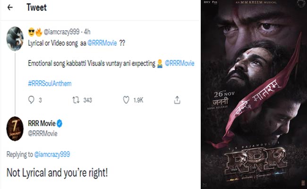307x189 pixels.
Task: Click the emoji display name of iamcrazy999
Action: coord(34,32)
